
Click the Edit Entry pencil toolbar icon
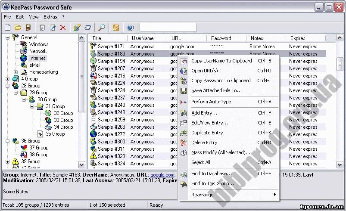(53, 28)
